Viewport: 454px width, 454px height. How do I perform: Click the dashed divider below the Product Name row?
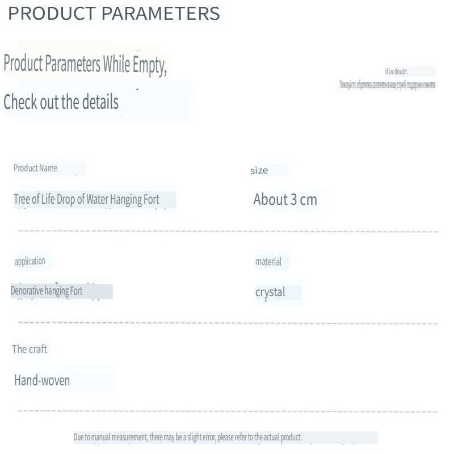coord(227,231)
